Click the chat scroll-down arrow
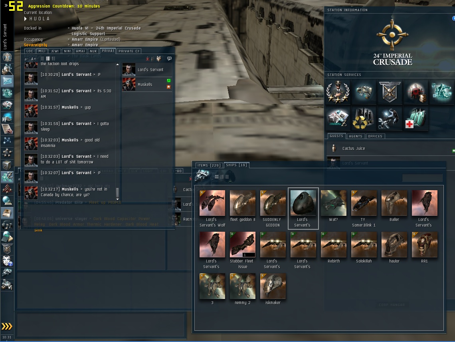 point(117,199)
